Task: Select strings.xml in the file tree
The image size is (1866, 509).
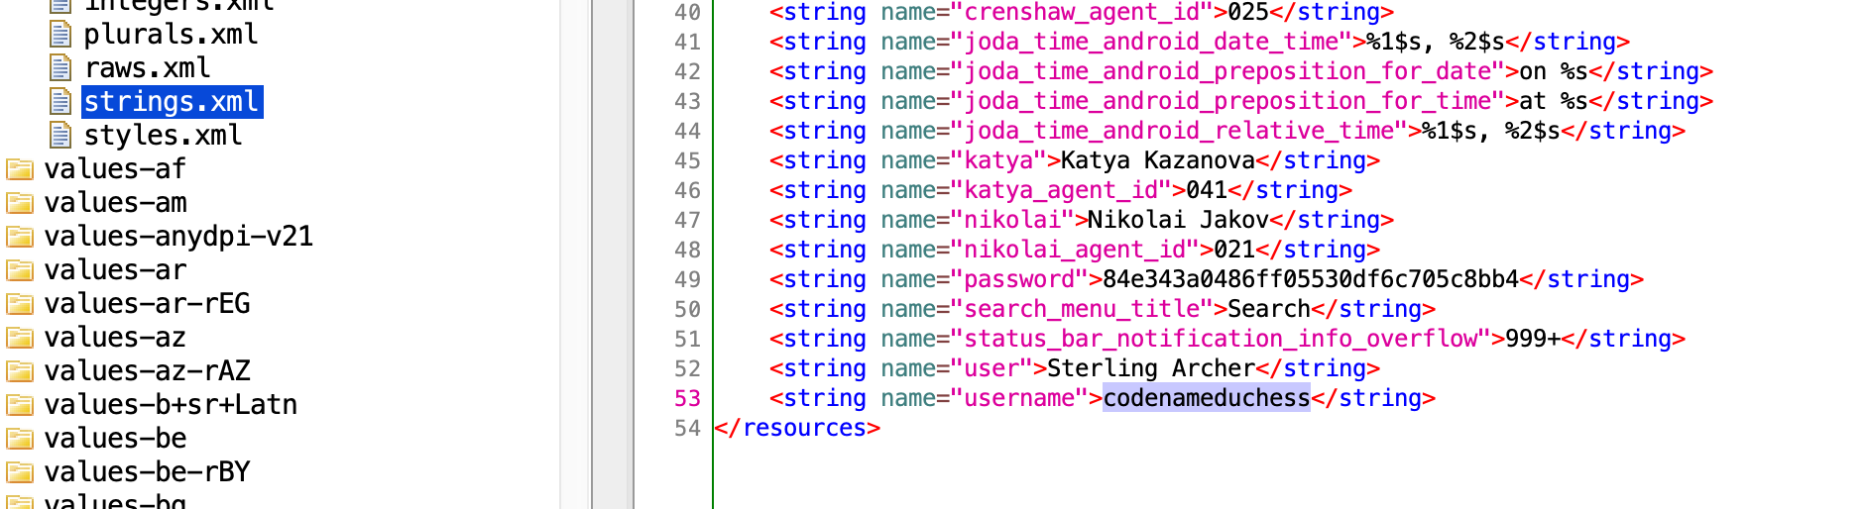Action: (172, 102)
